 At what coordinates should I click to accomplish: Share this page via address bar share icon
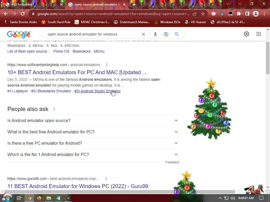(x=195, y=14)
